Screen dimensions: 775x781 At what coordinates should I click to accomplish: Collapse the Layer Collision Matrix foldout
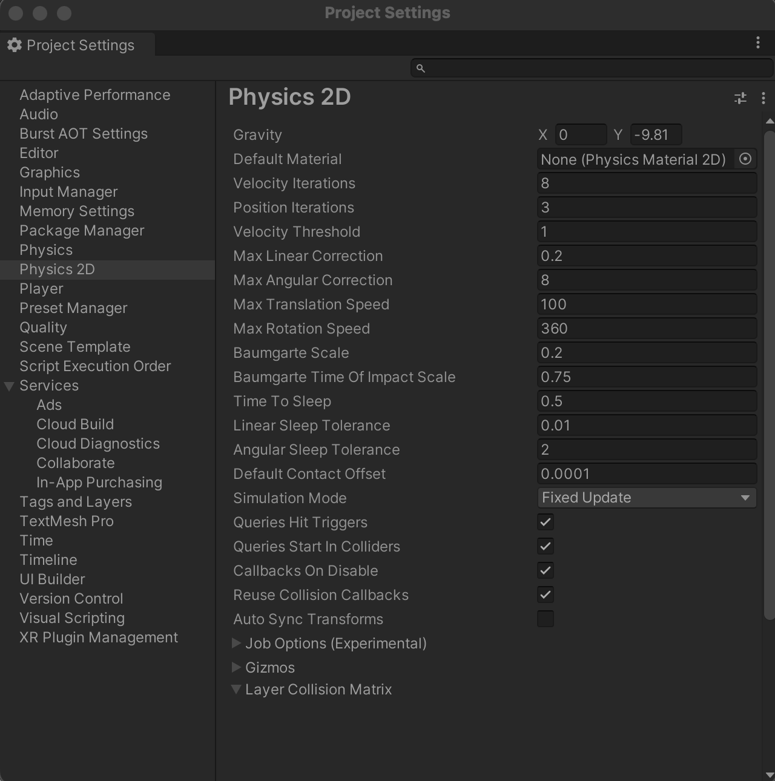pos(237,689)
